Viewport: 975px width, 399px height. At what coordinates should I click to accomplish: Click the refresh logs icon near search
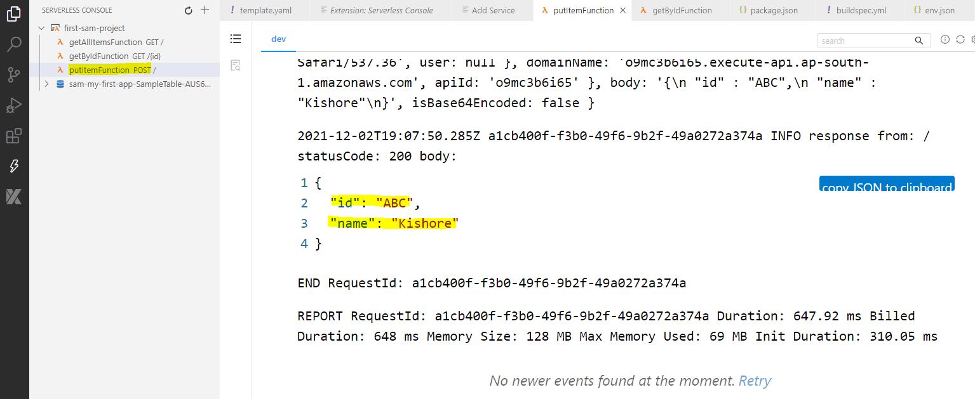960,40
